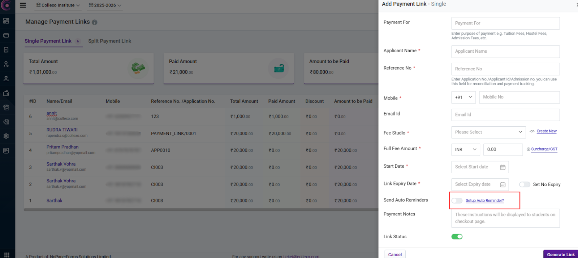Open the list sidebar icon below the gear
This screenshot has height=258, width=578.
[6, 150]
